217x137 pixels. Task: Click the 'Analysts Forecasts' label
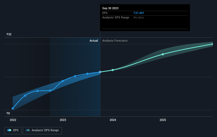[x=115, y=41]
